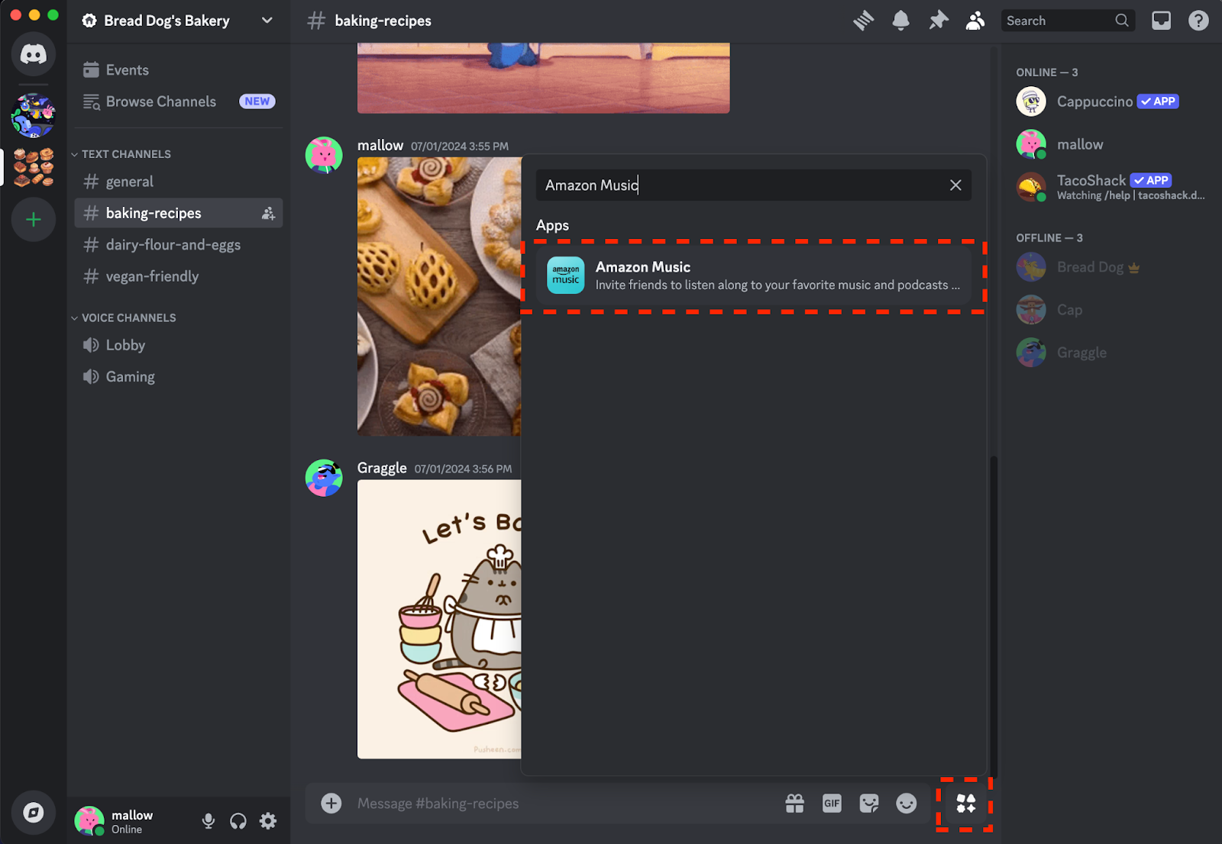Open the Apps launcher icon in message bar

[x=966, y=804]
